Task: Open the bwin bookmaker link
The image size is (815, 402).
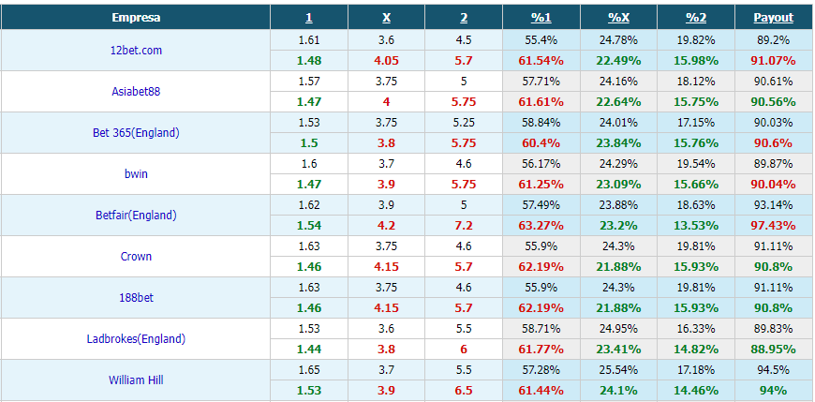Action: click(136, 173)
